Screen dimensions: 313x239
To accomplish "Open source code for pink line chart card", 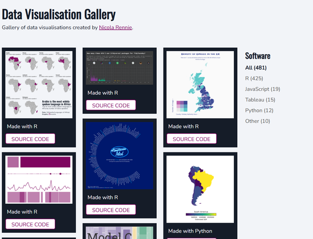I will tap(30, 224).
